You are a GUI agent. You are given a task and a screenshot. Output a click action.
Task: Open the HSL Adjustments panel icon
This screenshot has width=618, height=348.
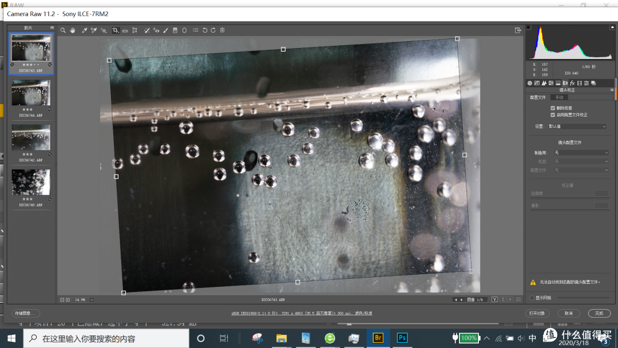551,83
